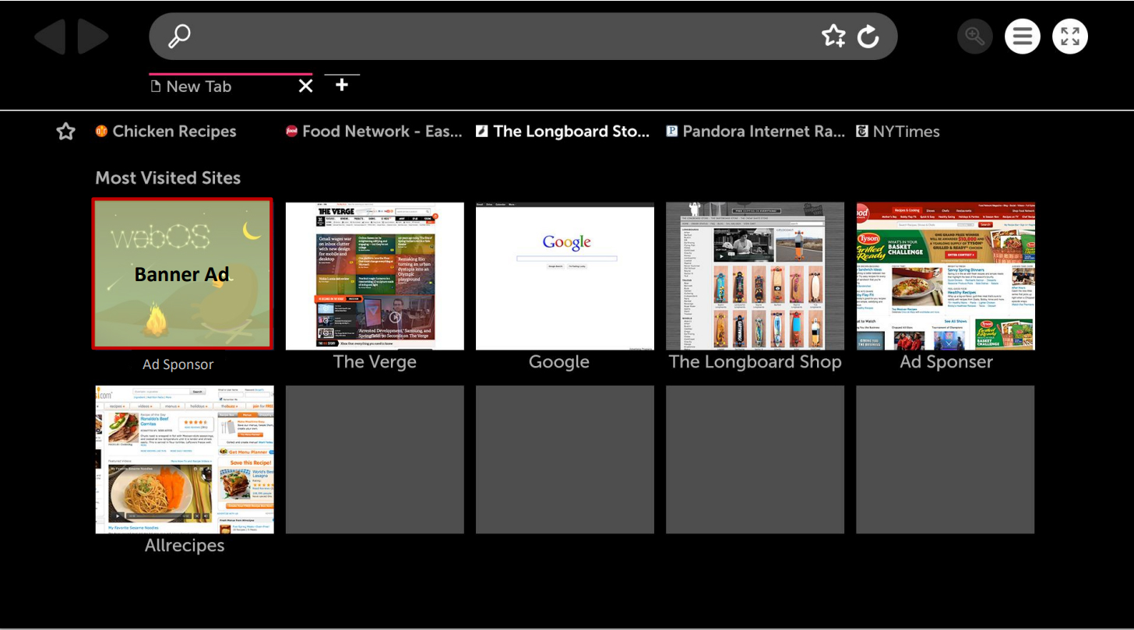Click the bookmarks bar star icon
The image size is (1134, 630).
(66, 132)
